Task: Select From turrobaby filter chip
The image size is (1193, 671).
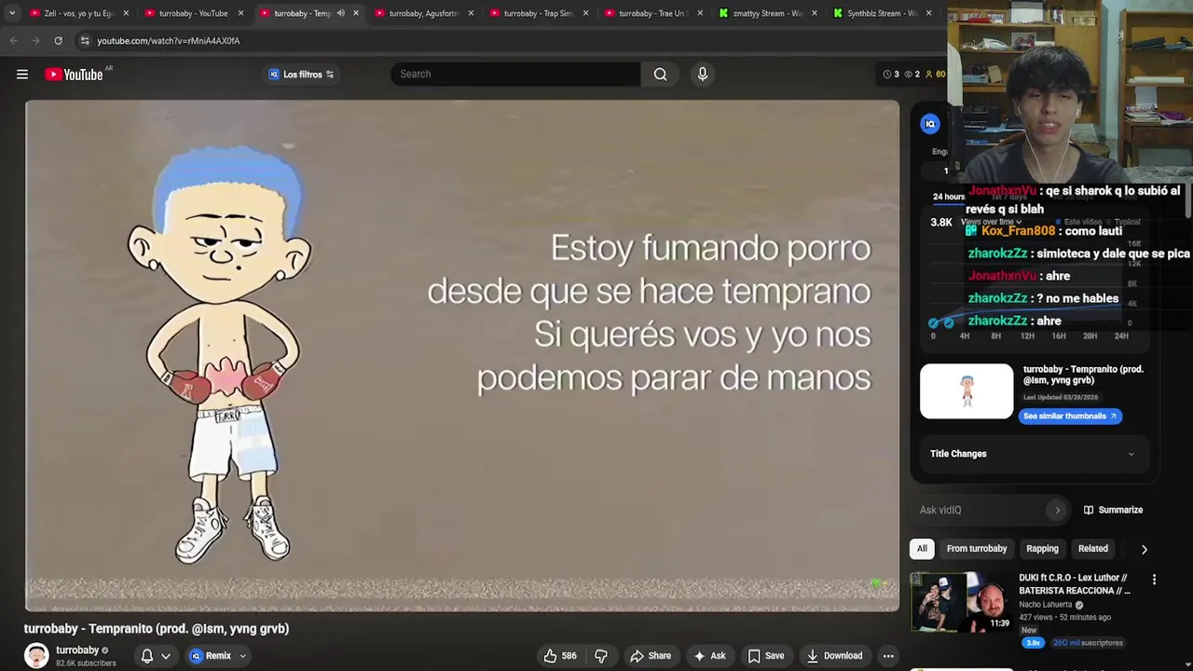Action: [x=977, y=549]
